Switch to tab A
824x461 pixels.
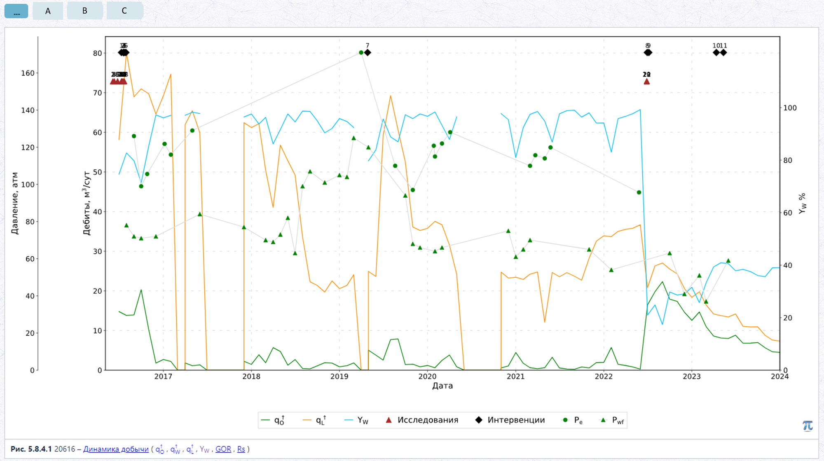click(48, 11)
